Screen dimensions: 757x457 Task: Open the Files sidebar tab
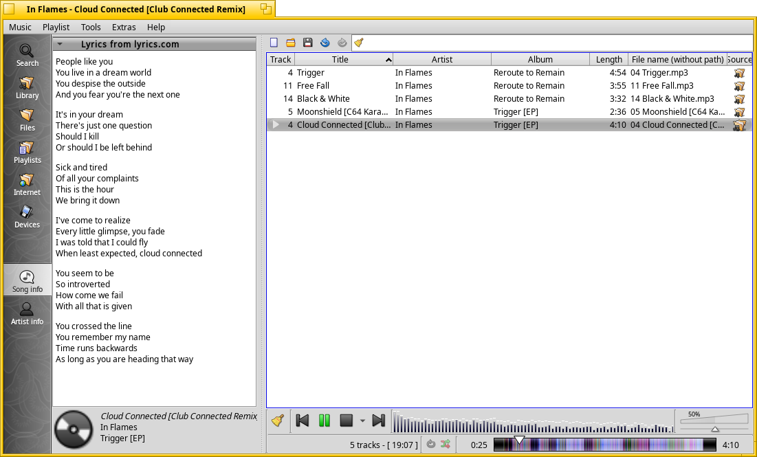27,120
